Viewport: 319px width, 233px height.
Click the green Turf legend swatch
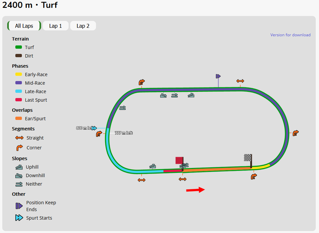point(19,47)
